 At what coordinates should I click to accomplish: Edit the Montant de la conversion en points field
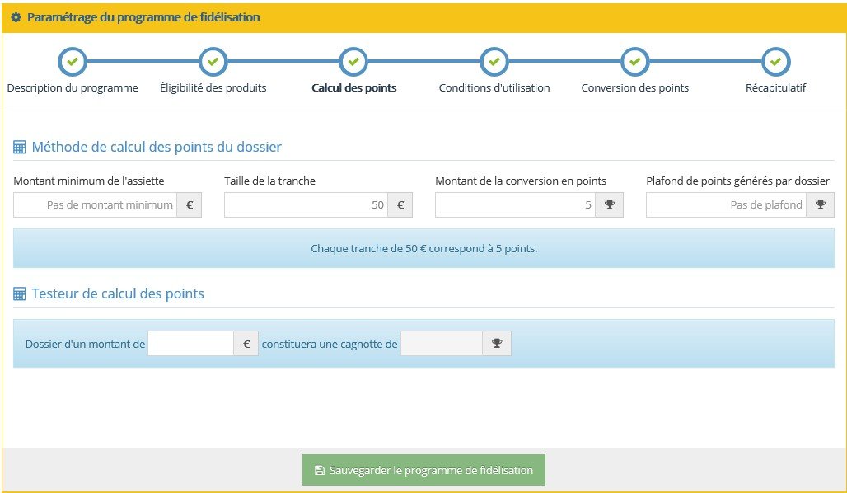tap(515, 205)
